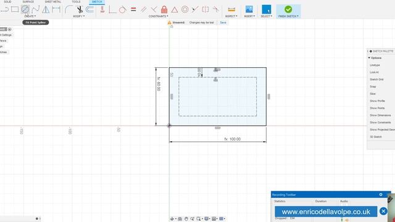This screenshot has width=395, height=222.
Task: Select the Line tool
Action: click(x=4, y=10)
